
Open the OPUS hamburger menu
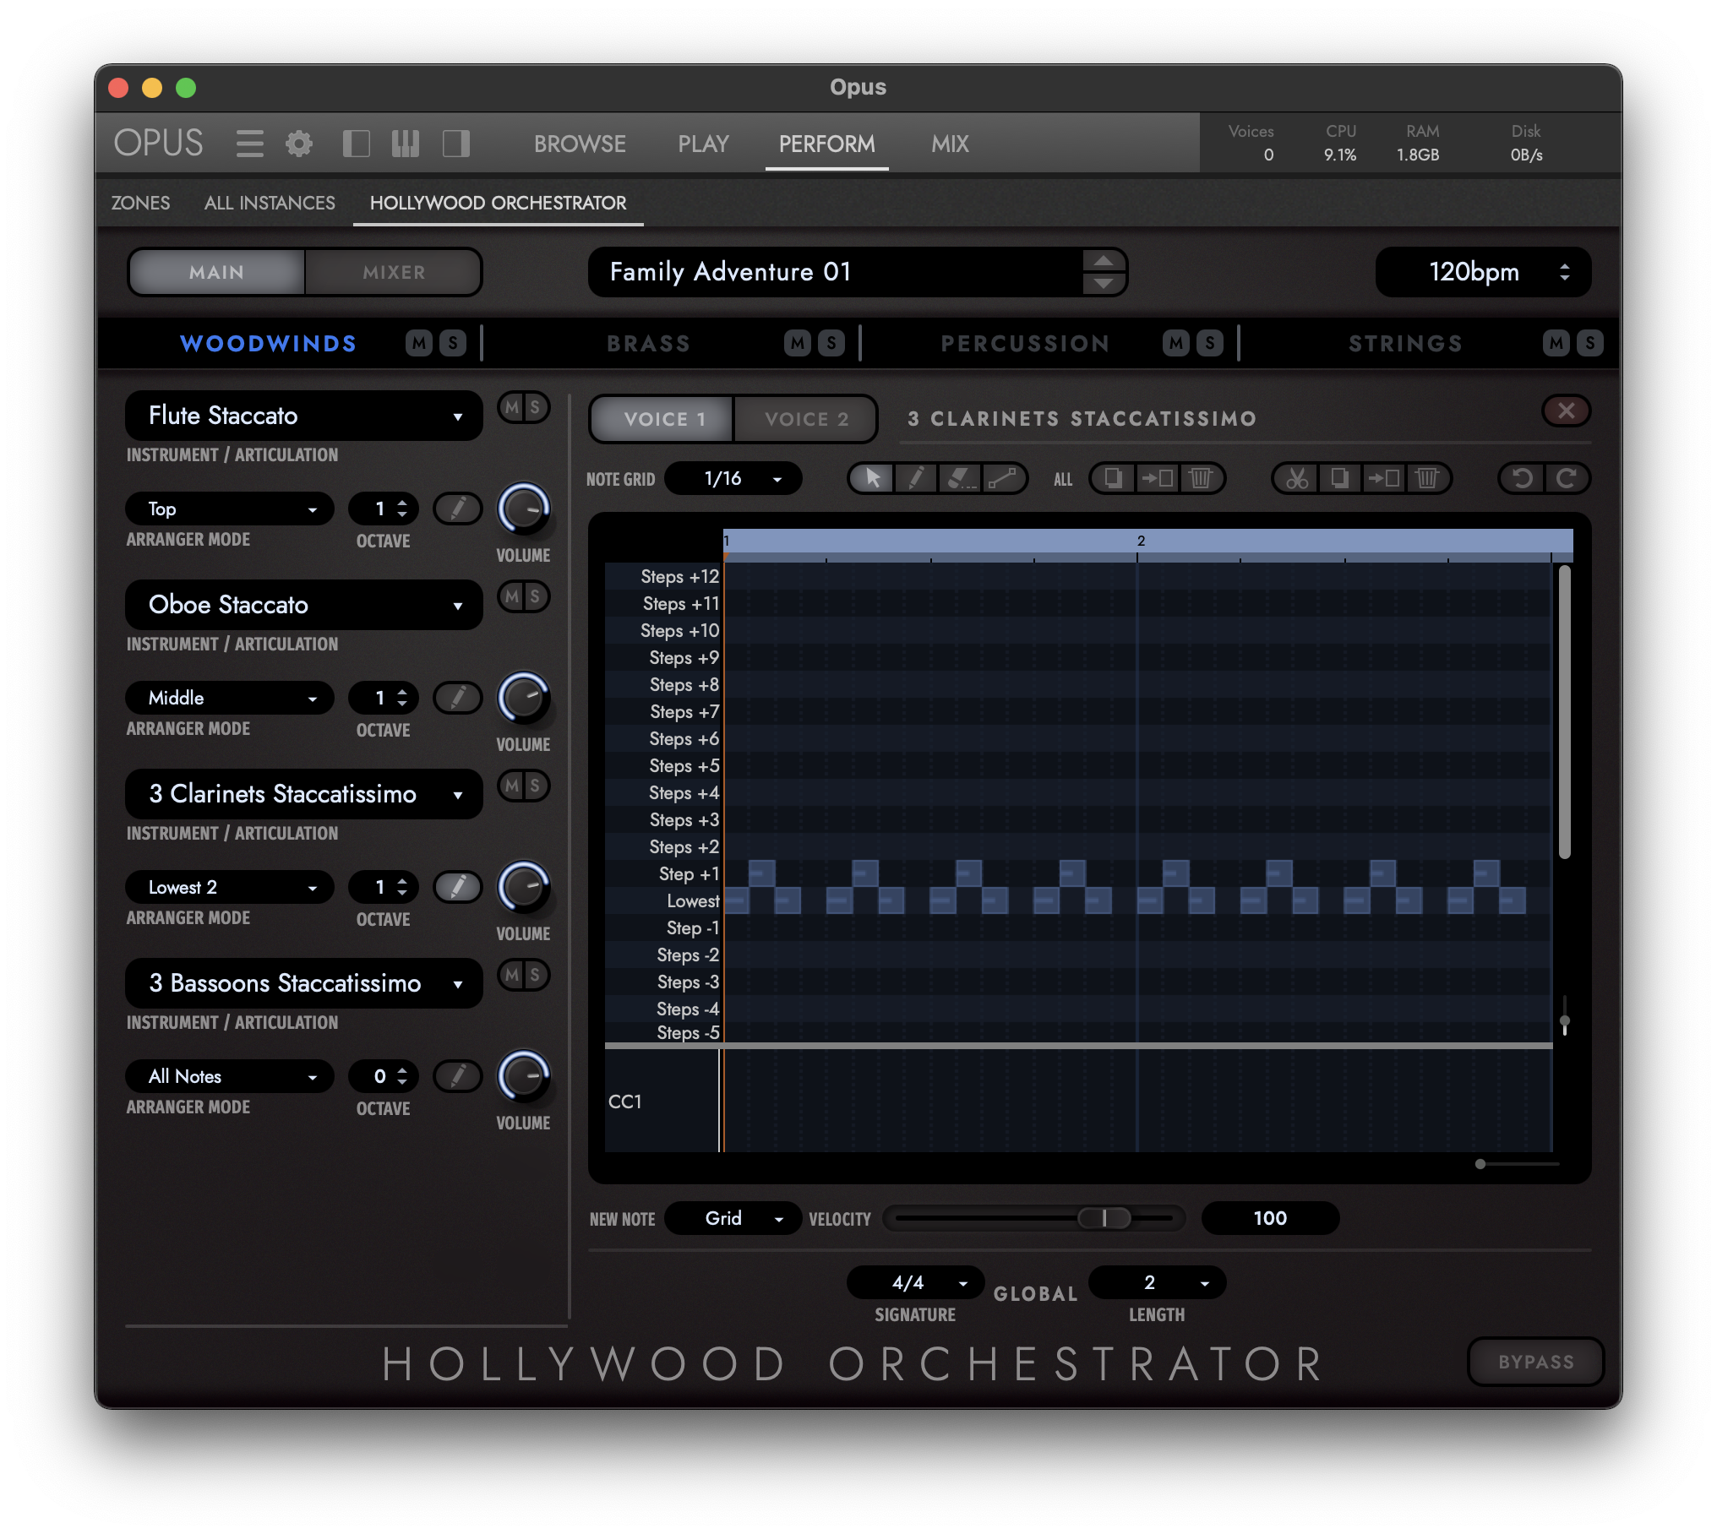[x=249, y=144]
